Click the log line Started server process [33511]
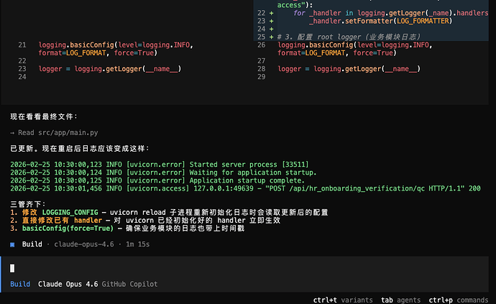Screen dimensions: 496x304 click(160, 165)
